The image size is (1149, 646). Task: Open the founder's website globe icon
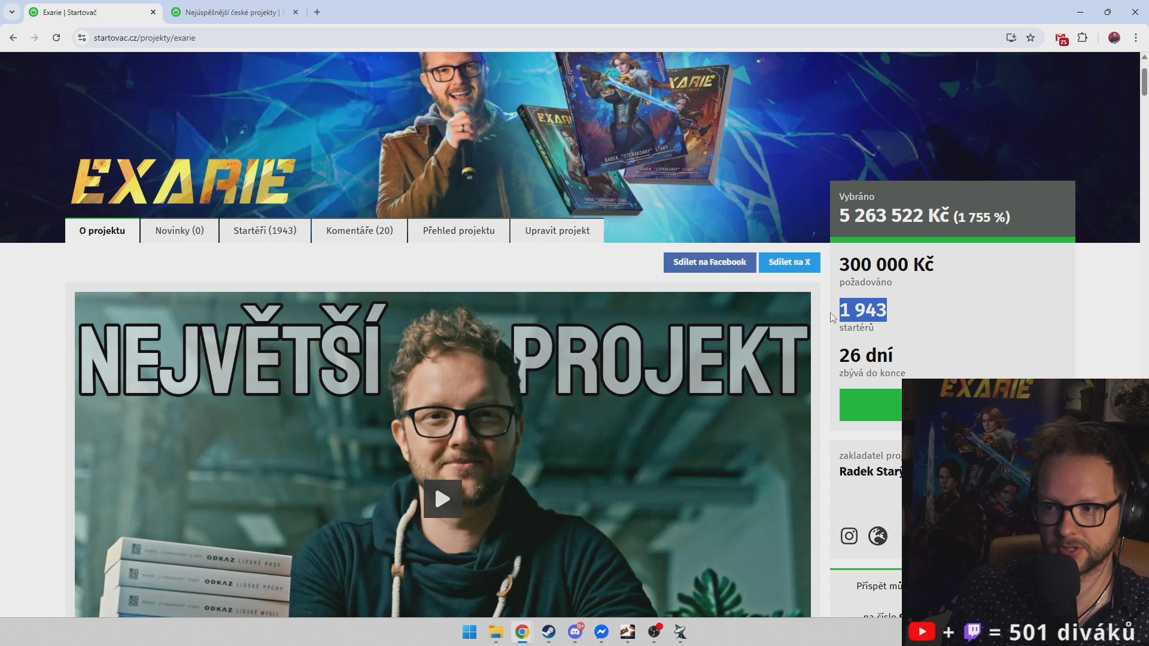click(x=877, y=536)
